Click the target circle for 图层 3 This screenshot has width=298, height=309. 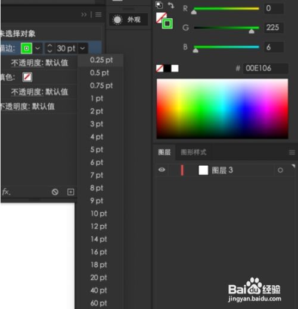tap(280, 170)
